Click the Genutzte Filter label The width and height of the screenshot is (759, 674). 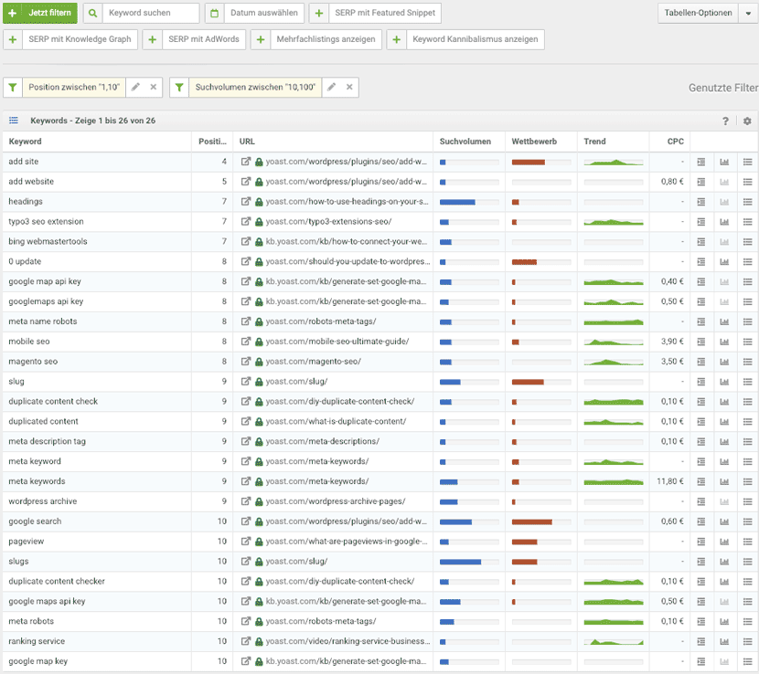point(723,88)
